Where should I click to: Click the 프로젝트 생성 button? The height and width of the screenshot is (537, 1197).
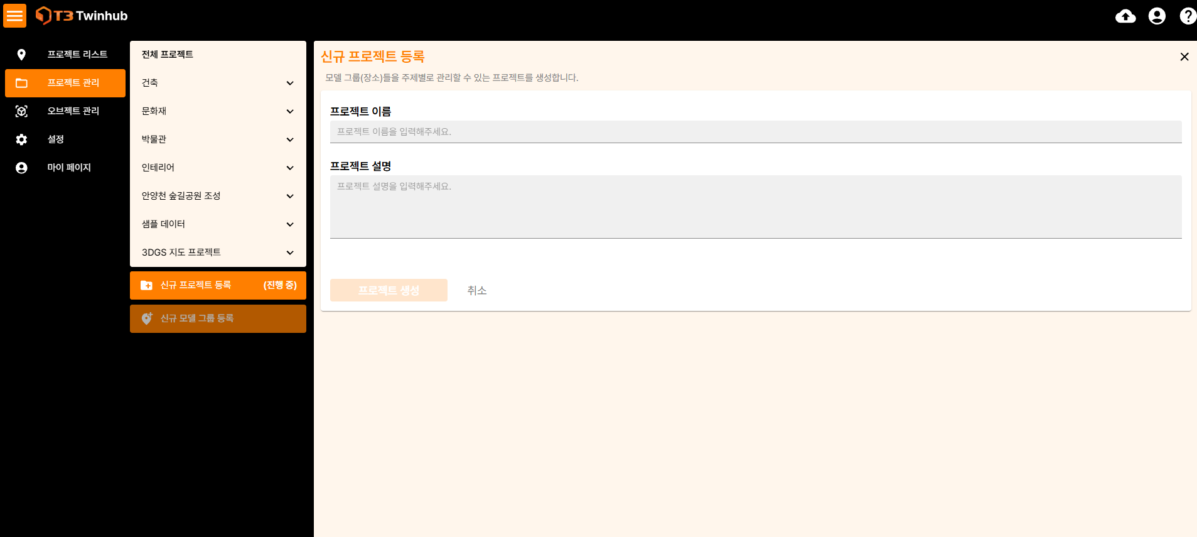pos(389,290)
